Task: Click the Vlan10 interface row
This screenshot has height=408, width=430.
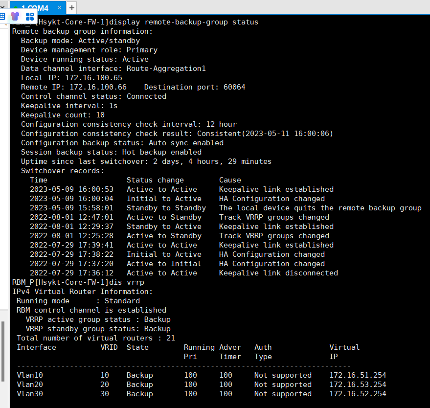Action: [x=201, y=375]
